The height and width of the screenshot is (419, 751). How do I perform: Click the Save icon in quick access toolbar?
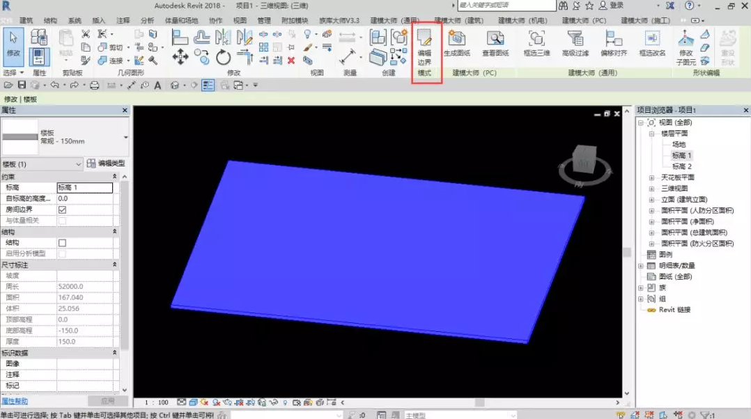tap(22, 85)
